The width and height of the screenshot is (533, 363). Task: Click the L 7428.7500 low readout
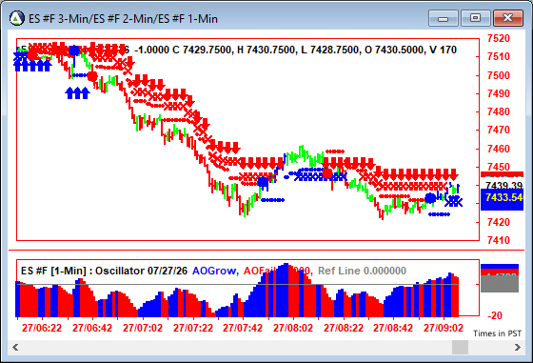[329, 50]
